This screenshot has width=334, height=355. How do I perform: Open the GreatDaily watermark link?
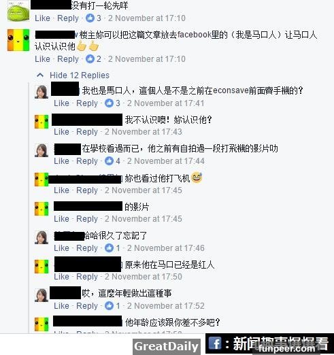pos(167,347)
